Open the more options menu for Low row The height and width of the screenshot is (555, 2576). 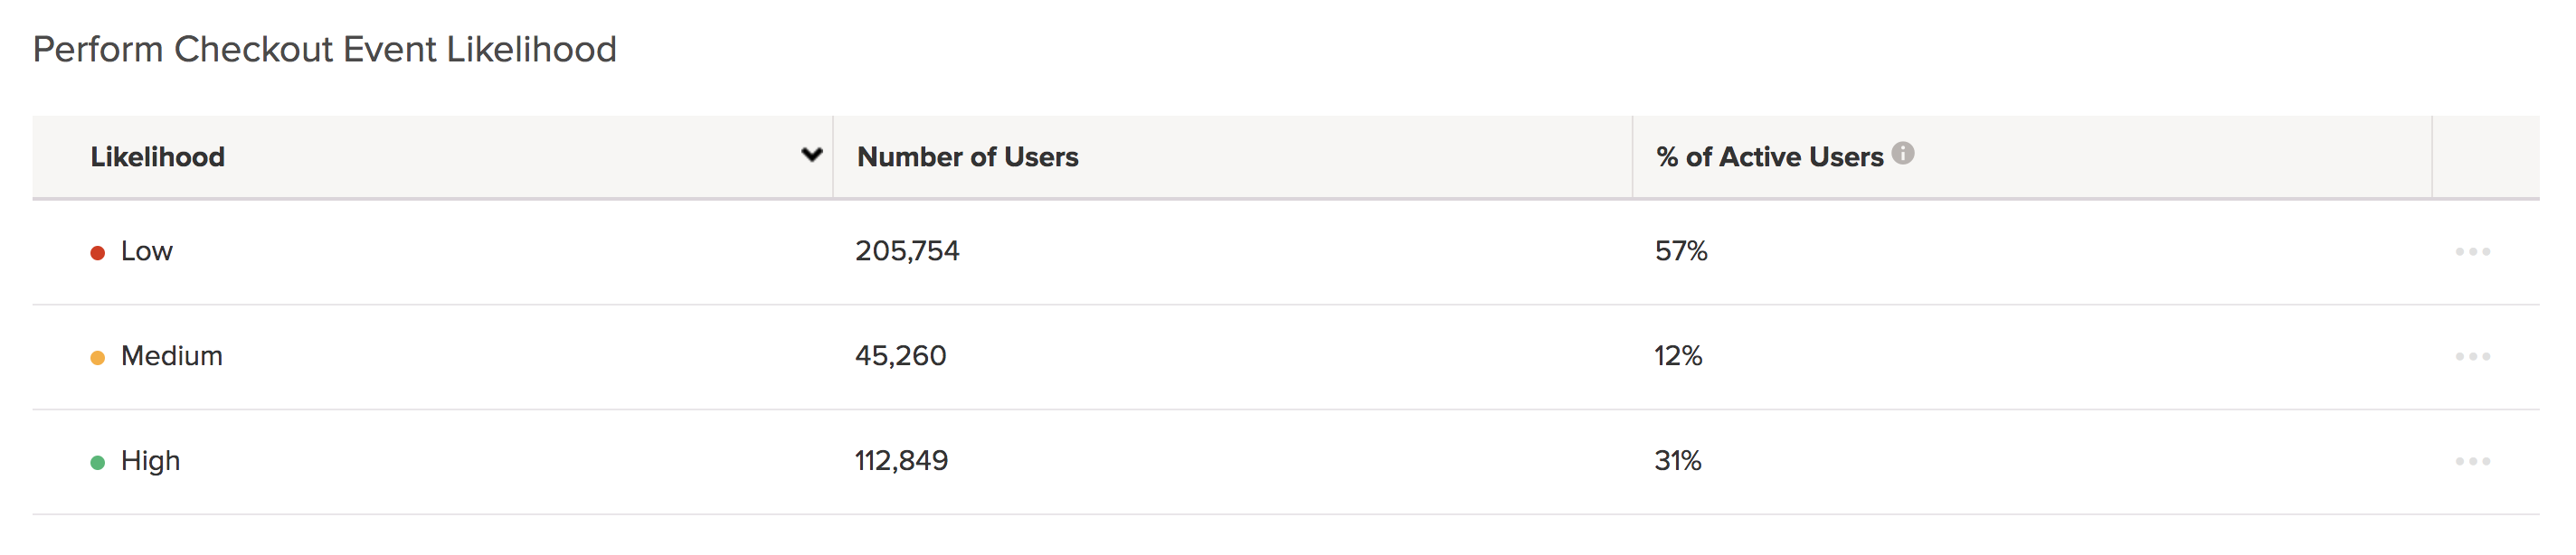(2472, 251)
